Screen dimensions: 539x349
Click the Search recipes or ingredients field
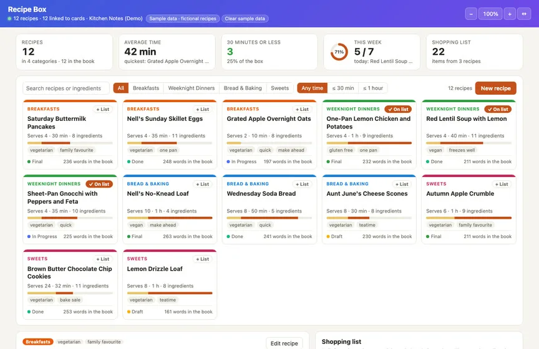point(66,88)
